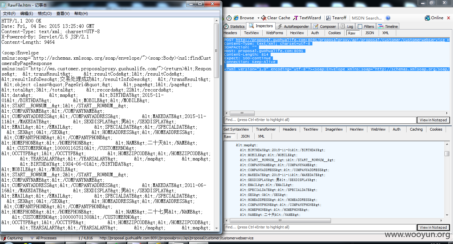Select request Headers inspector tab
This screenshot has width=453, height=244.
230,33
